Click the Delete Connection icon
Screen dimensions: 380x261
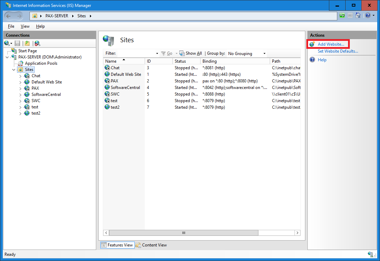tap(37, 43)
